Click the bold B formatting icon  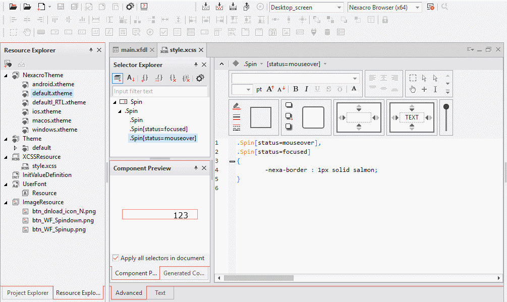tap(296, 89)
